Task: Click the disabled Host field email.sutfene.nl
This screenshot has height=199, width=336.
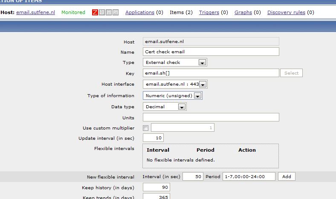Action: [211, 41]
